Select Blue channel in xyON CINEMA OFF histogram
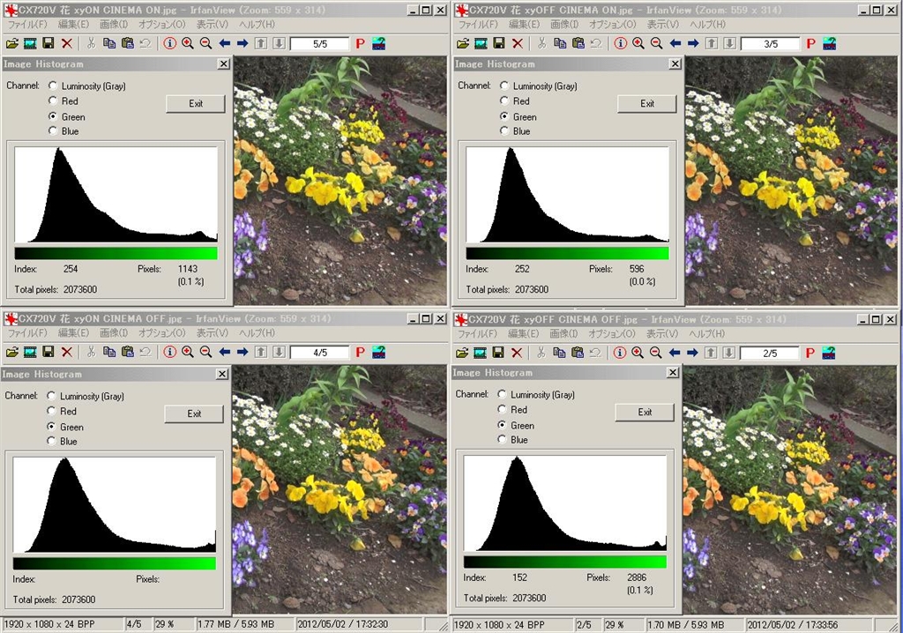The image size is (903, 633). point(51,441)
